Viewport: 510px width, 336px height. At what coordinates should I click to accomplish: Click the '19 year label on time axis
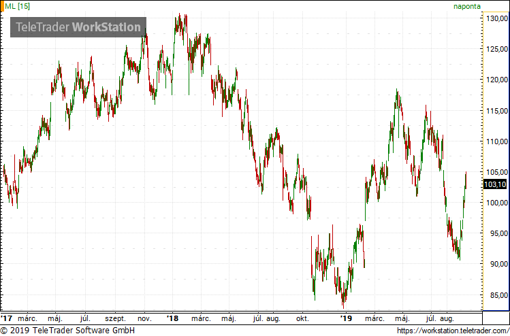coord(346,318)
